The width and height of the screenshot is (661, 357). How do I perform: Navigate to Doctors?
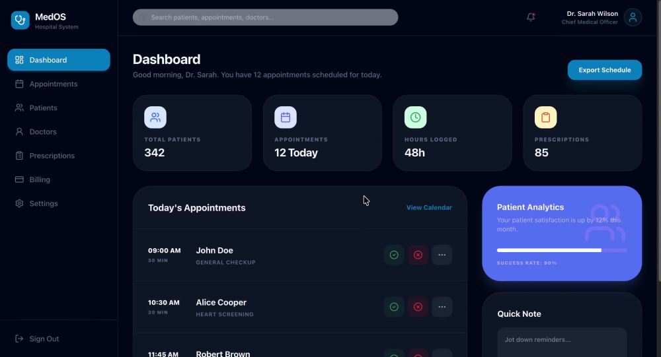[59, 132]
